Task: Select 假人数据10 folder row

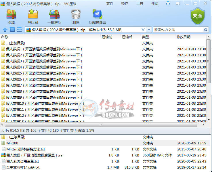Action: 104,104
